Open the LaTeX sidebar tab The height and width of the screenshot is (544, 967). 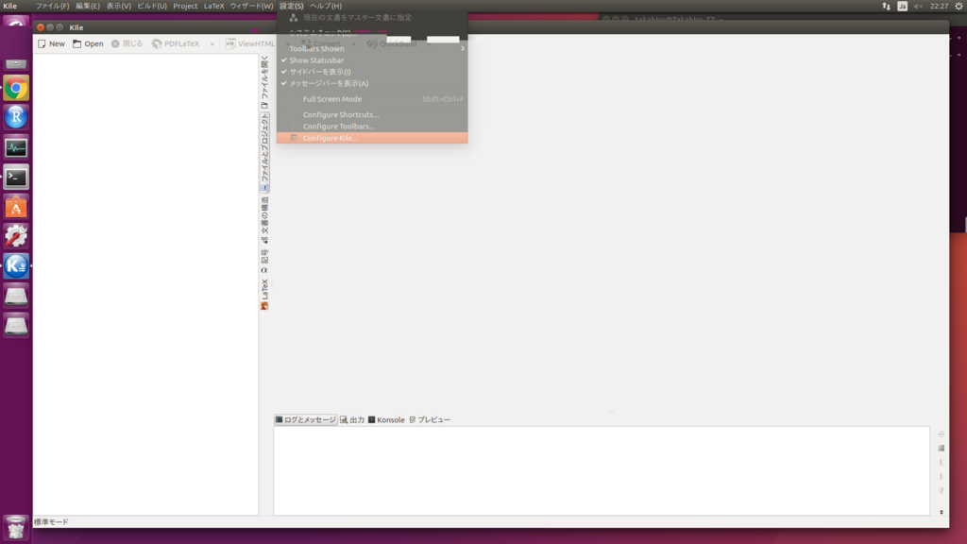click(264, 295)
